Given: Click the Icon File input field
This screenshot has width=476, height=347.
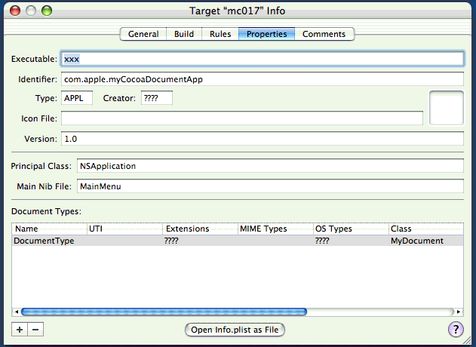Looking at the screenshot, I should [241, 118].
